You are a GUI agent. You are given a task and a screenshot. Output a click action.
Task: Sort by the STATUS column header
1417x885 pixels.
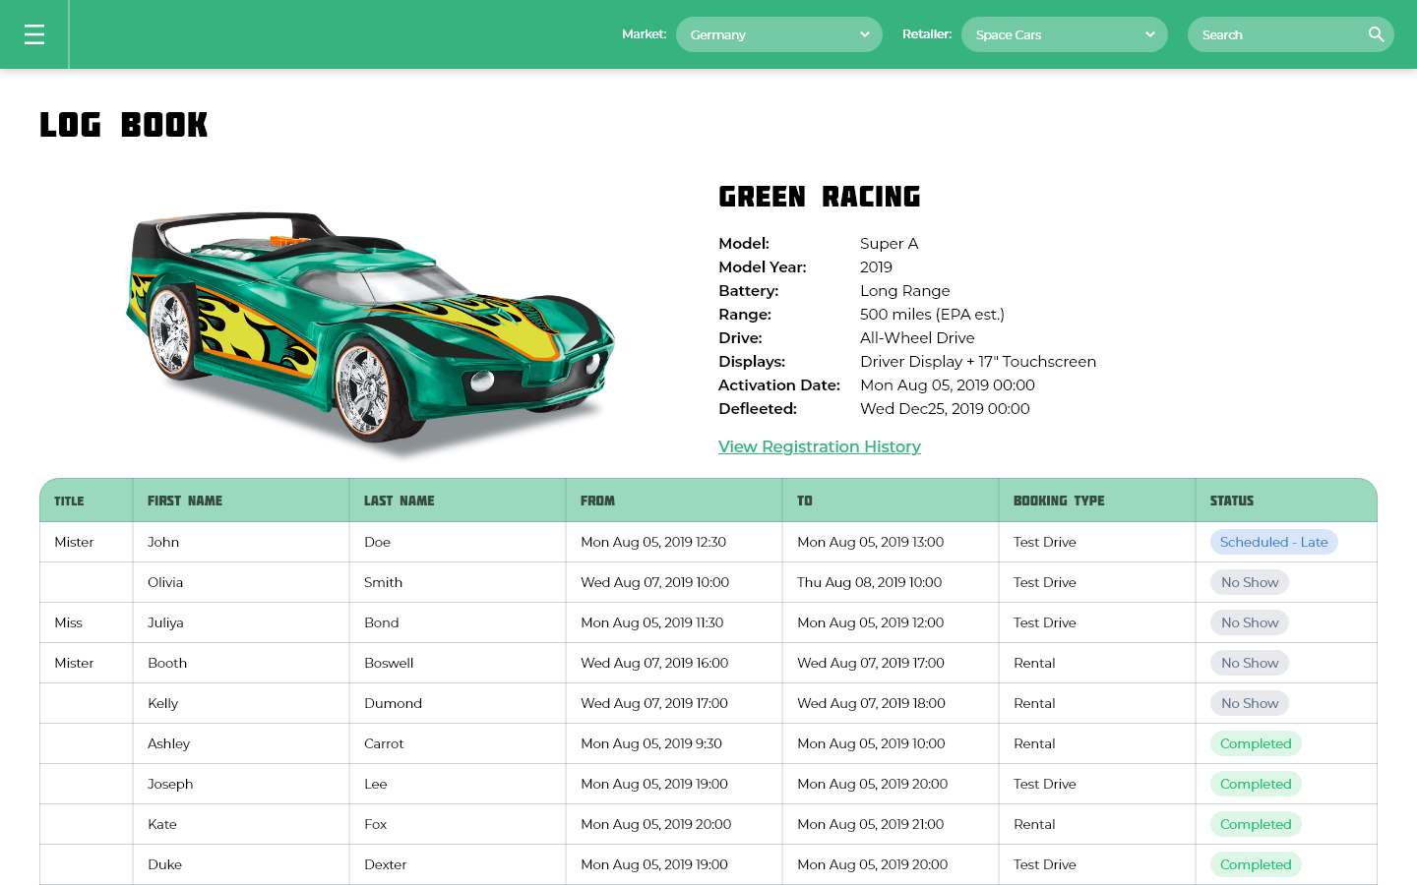pos(1232,501)
